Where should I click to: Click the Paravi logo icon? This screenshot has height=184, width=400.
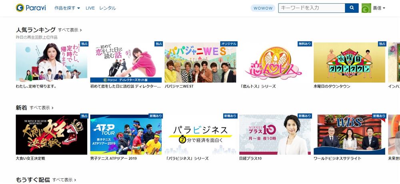(20, 8)
